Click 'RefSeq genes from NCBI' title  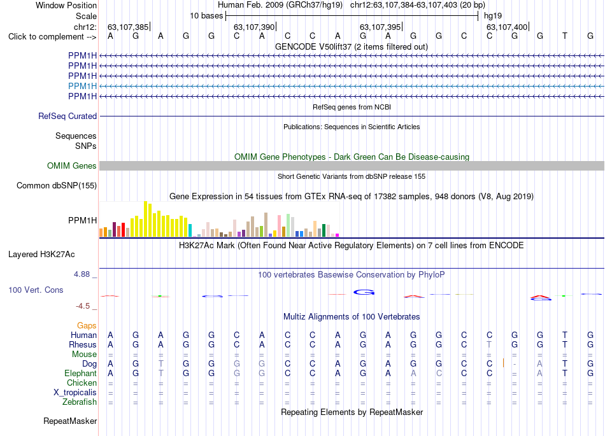352,107
